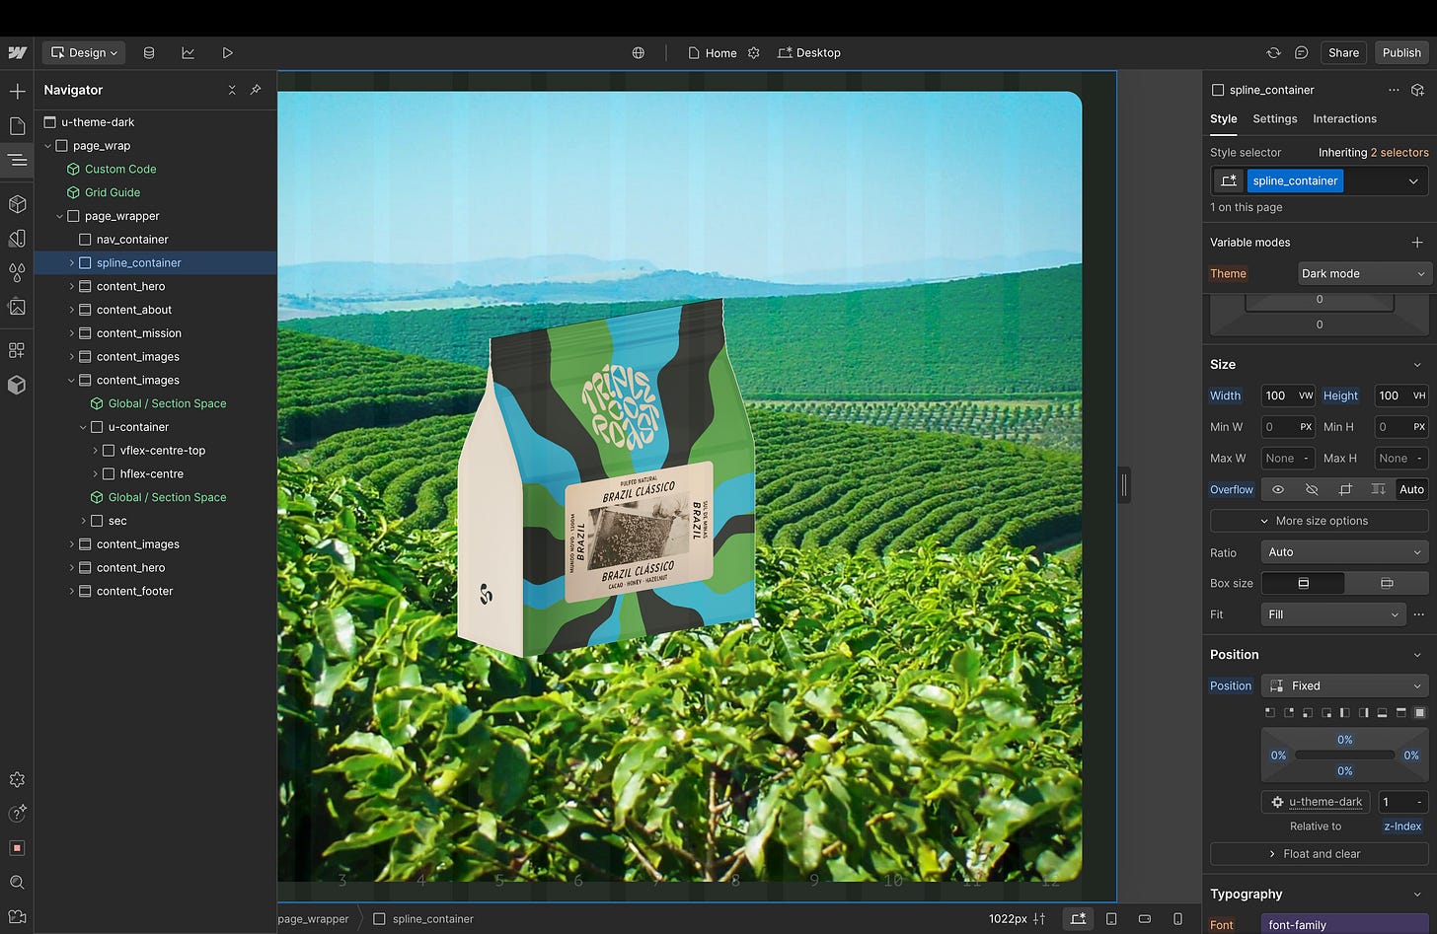Viewport: 1437px width, 934px height.
Task: Open Home page settings gear
Action: click(754, 52)
